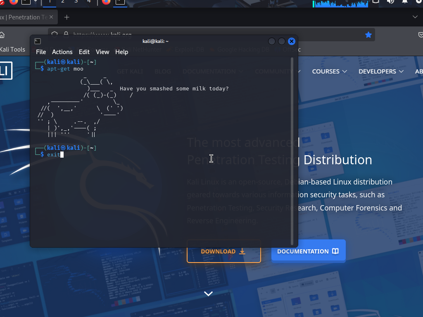Switch to the running Firefox window in the taskbar
423x317 pixels.
click(x=106, y=2)
